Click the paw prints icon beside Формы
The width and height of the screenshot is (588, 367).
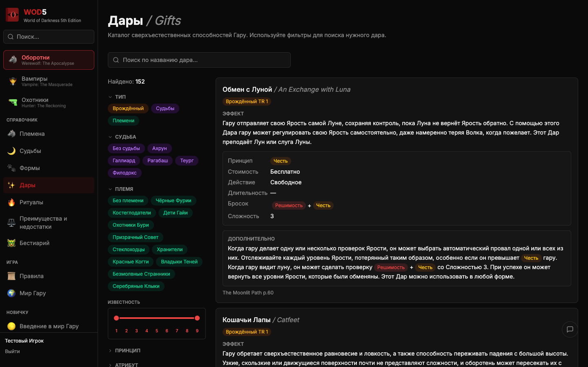point(11,168)
